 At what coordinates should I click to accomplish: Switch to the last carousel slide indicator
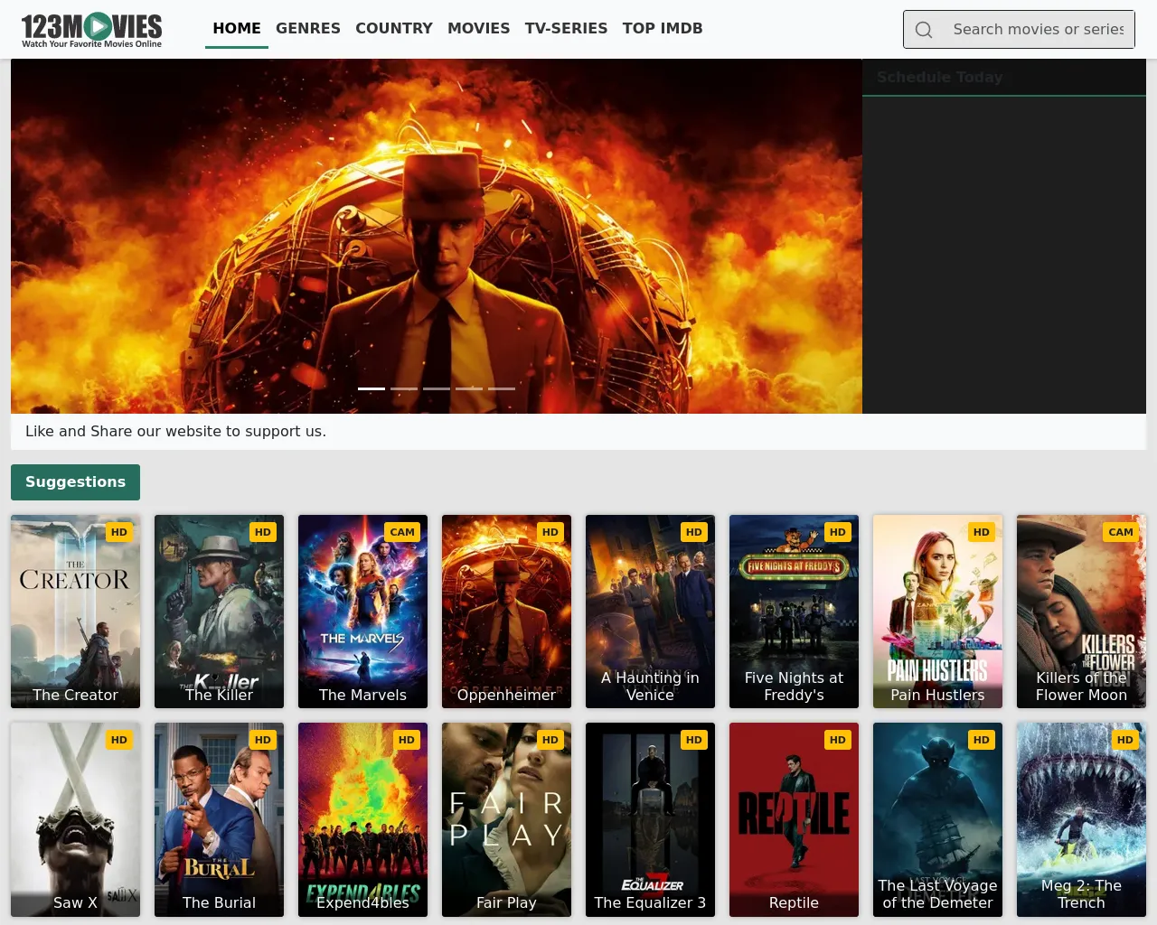pyautogui.click(x=502, y=388)
